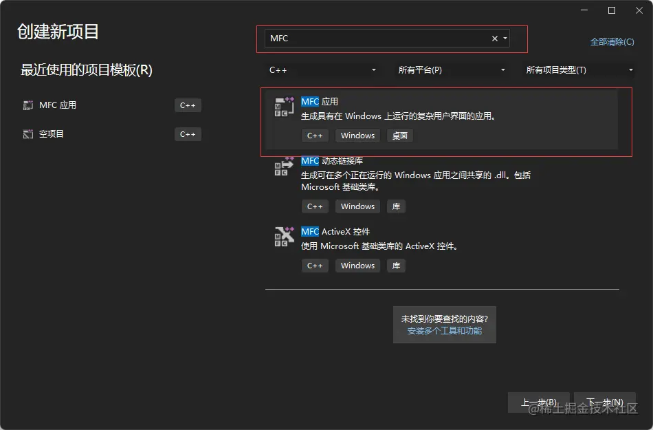Click the 最近使用的项目模板(R) heading
Screen dimensions: 653x430
click(x=87, y=69)
